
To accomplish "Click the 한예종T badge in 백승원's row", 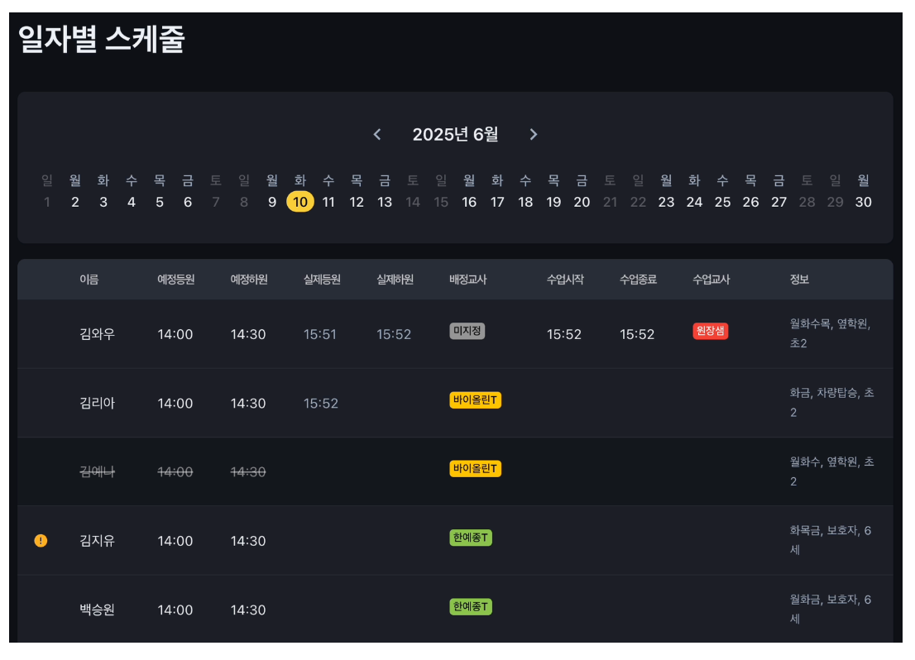I will (x=471, y=607).
